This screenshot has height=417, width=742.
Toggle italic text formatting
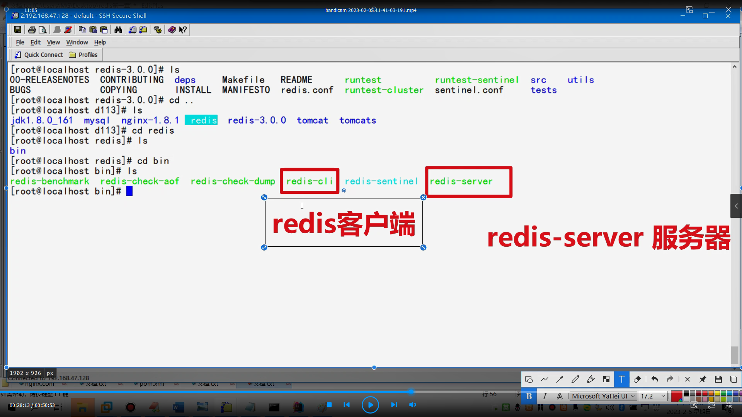pyautogui.click(x=544, y=396)
